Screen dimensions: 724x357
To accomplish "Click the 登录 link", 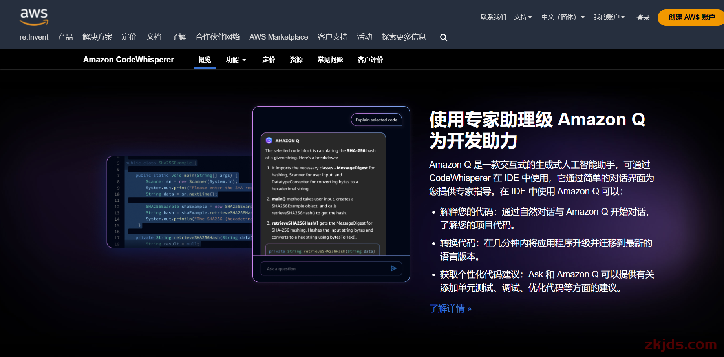I will point(643,18).
